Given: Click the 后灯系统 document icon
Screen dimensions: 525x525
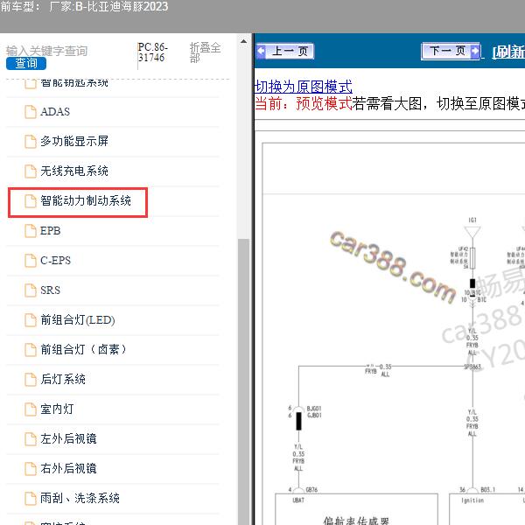Looking at the screenshot, I should 31,380.
